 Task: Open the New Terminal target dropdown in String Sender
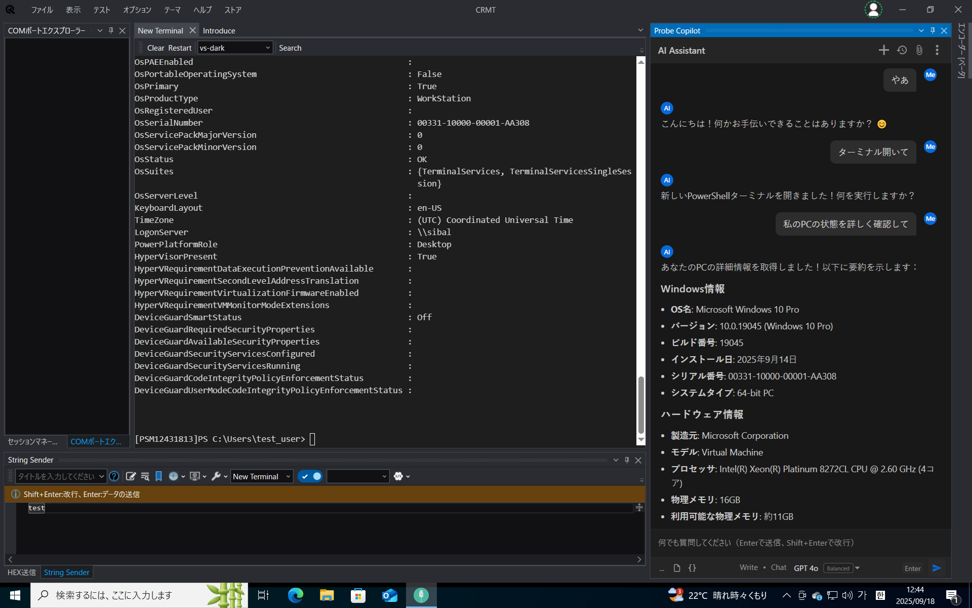tap(262, 476)
